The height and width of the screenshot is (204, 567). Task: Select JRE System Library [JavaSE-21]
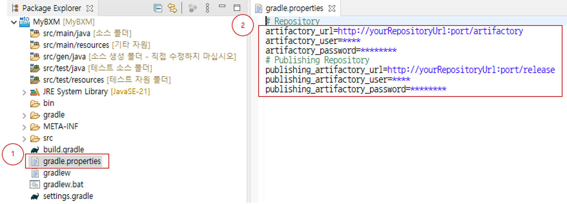[x=96, y=91]
